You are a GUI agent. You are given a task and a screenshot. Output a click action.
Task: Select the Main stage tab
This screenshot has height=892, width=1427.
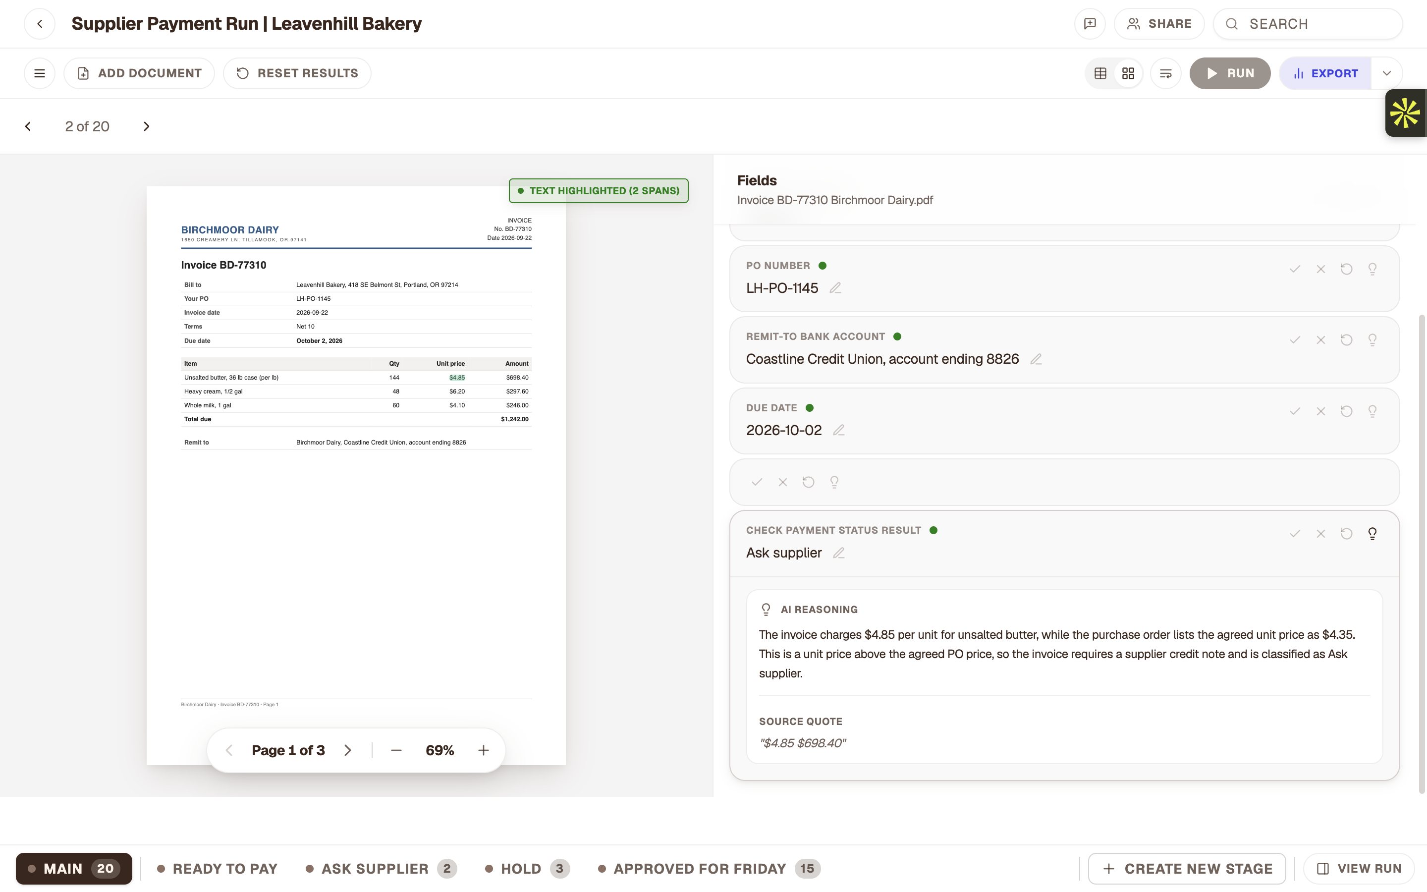point(74,868)
